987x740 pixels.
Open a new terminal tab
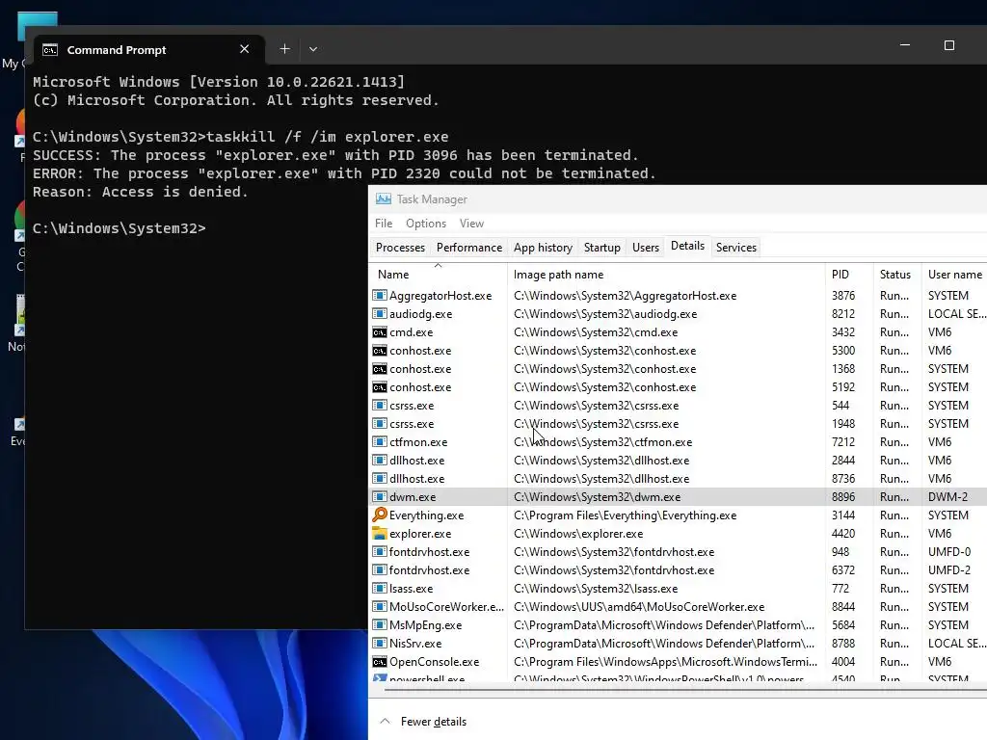coord(284,49)
